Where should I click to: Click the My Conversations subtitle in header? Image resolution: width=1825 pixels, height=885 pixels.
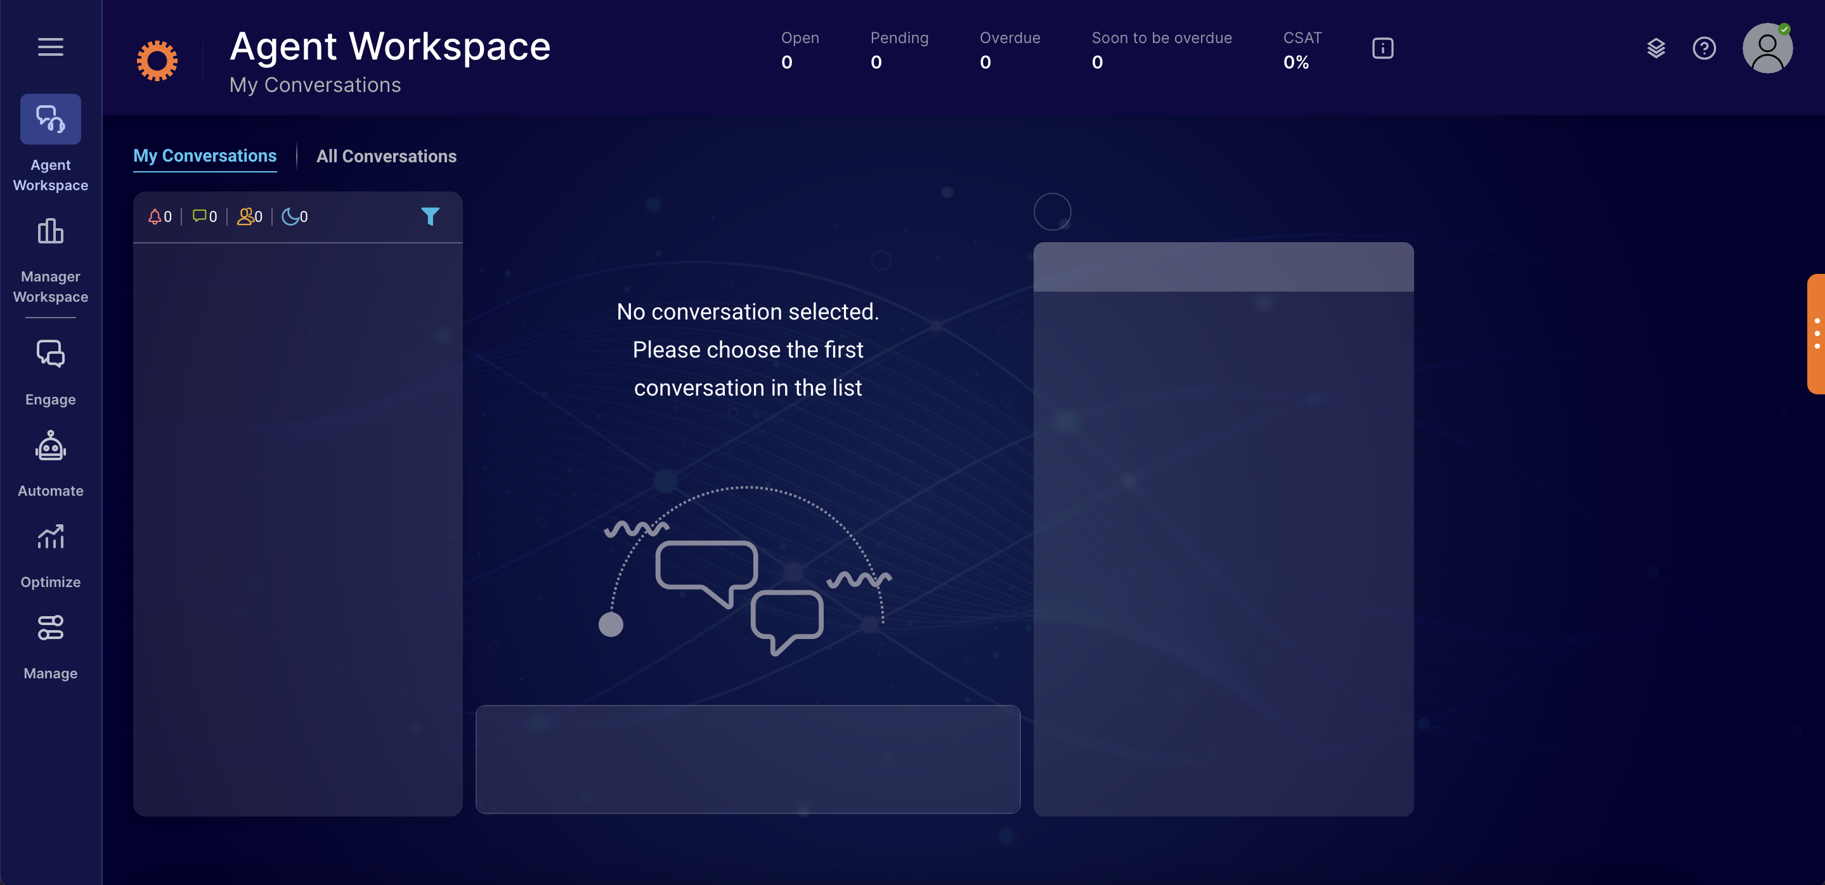pyautogui.click(x=315, y=85)
